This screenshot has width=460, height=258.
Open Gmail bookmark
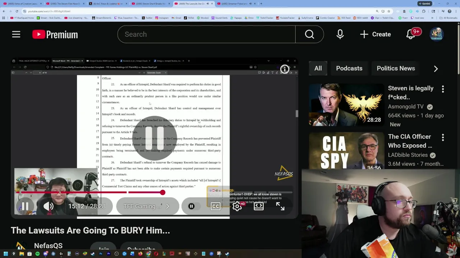pyautogui.click(x=176, y=18)
